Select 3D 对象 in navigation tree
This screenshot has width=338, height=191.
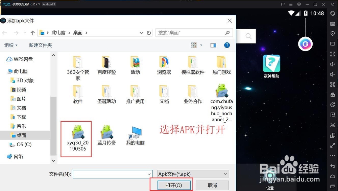click(22, 81)
